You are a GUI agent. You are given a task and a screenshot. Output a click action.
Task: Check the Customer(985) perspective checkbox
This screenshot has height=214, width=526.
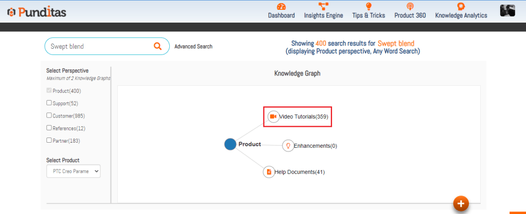(x=49, y=115)
